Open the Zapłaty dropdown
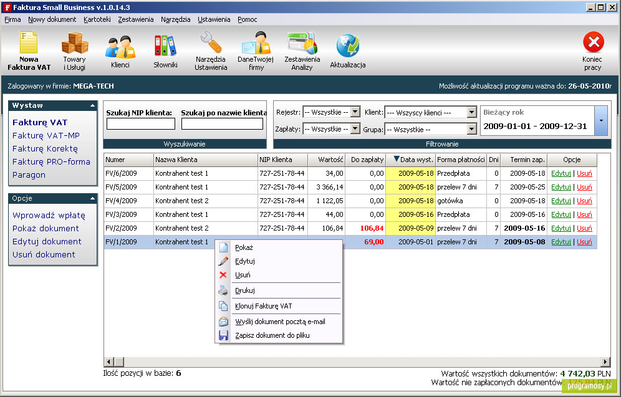Viewport: 621px width, 397px height. tap(355, 128)
